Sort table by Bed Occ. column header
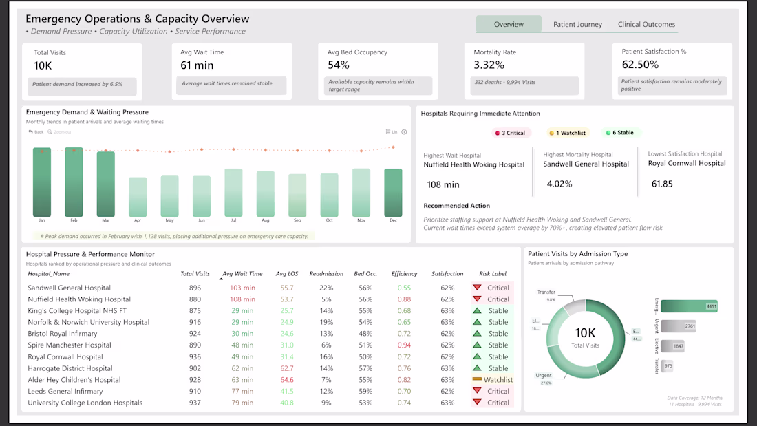Screen dimensions: 757x426 pyautogui.click(x=365, y=273)
